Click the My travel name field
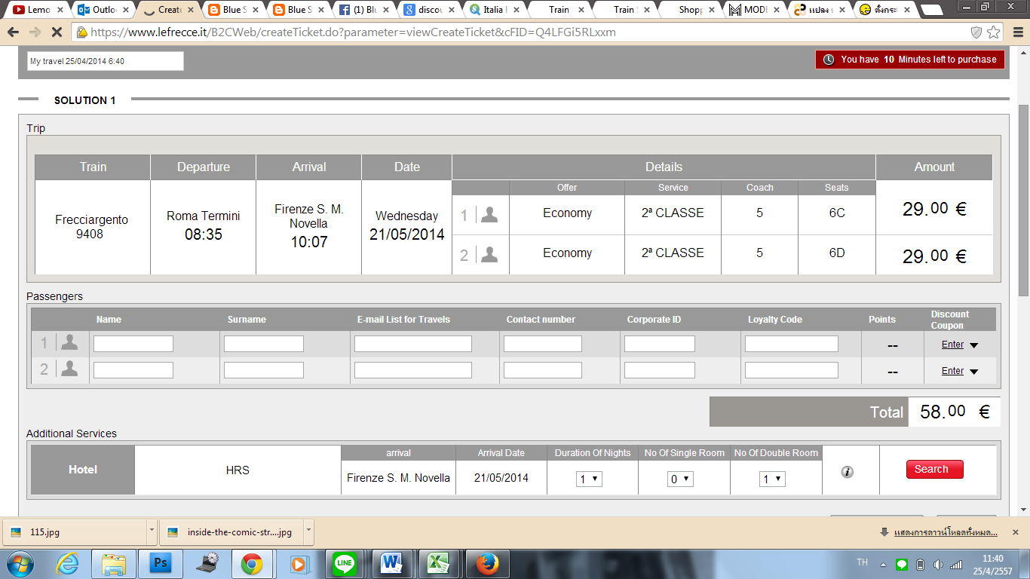 coord(105,61)
